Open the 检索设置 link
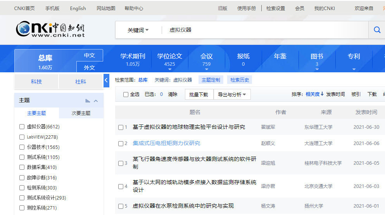This screenshot has width=385, height=215. click(276, 9)
